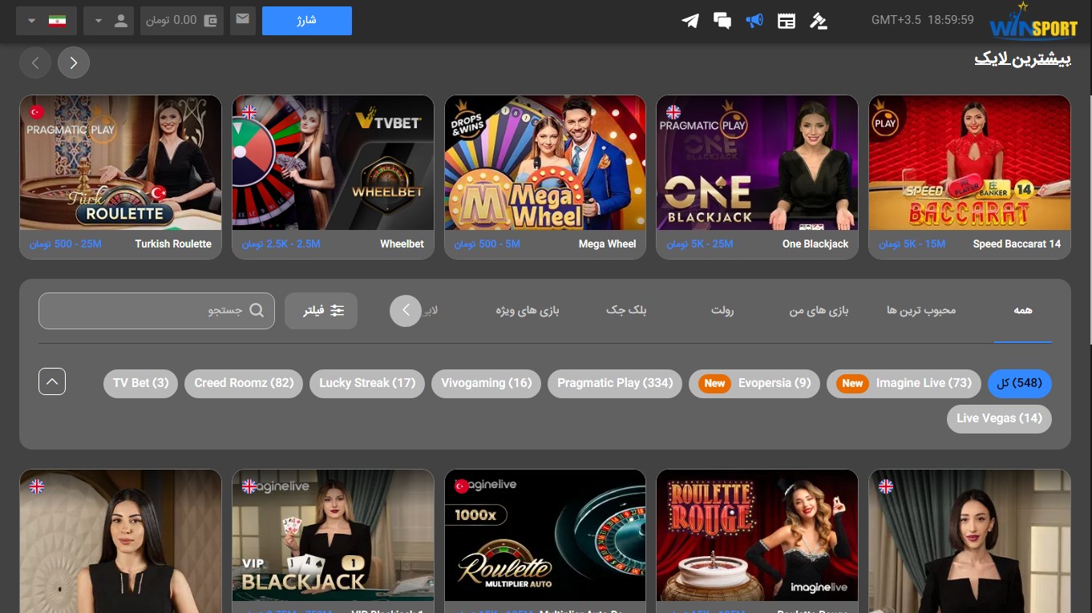Go to next most-liked games arrow
This screenshot has height=613, width=1092.
[x=74, y=63]
